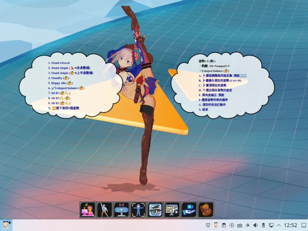Click the right arrow for waist preset
Image resolution: width=308 pixels, height=231 pixels.
pos(245,76)
